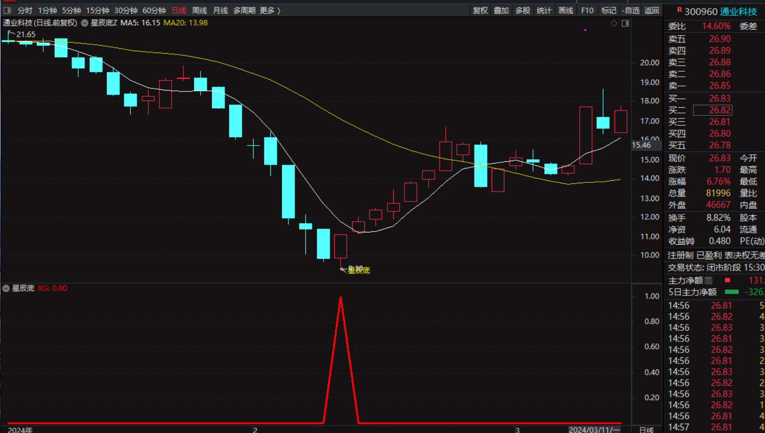Toggle 叠加 overlay comparison

pyautogui.click(x=501, y=10)
